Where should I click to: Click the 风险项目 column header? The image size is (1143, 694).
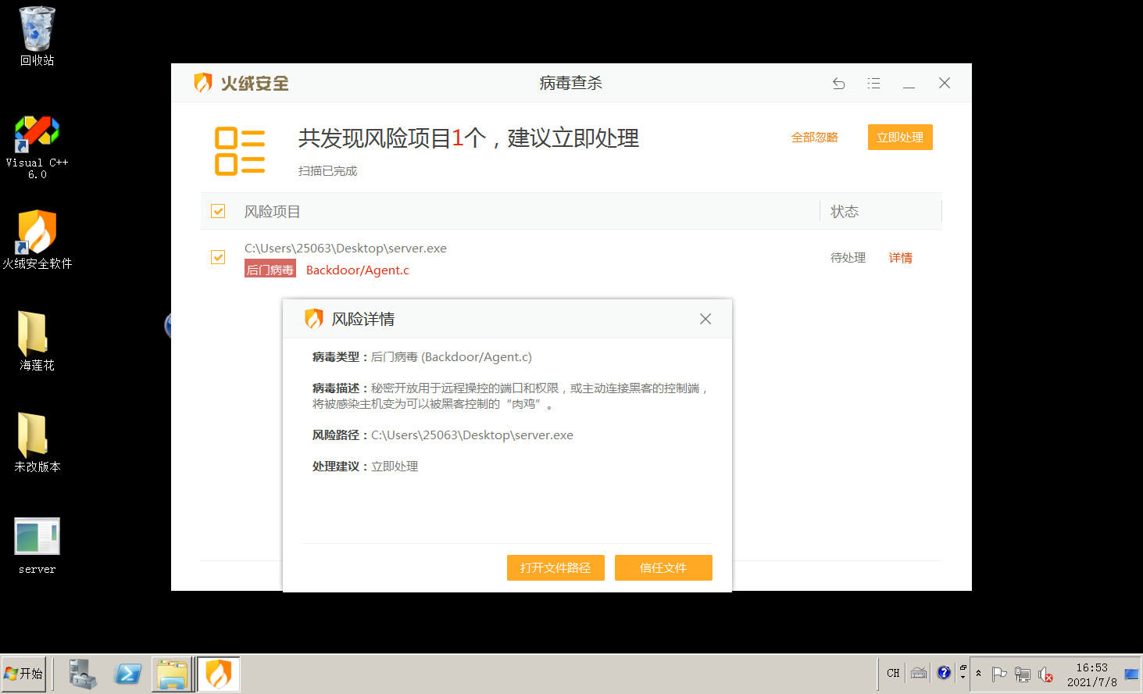tap(272, 211)
